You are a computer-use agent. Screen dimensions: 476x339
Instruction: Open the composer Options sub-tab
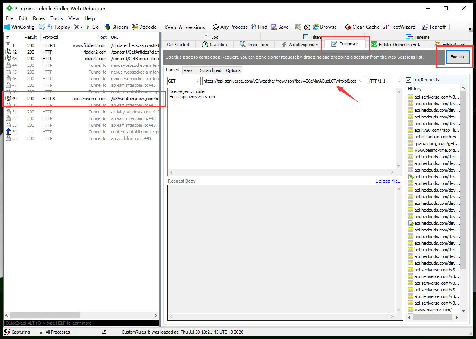pos(233,70)
